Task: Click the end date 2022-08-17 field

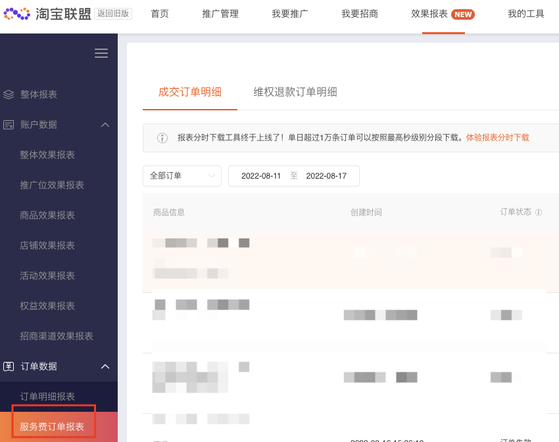Action: point(326,176)
